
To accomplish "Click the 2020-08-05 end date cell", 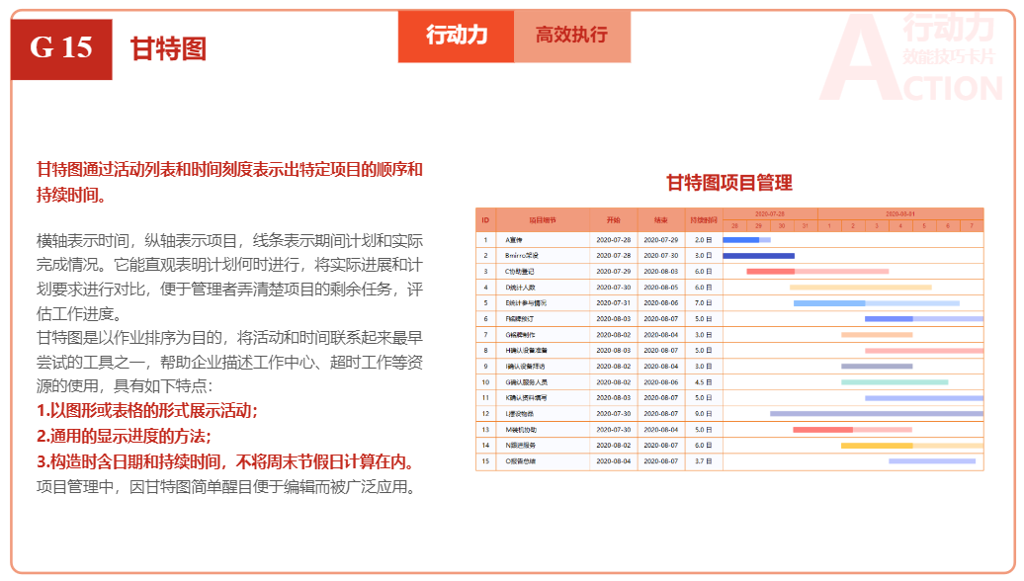I will coord(660,287).
